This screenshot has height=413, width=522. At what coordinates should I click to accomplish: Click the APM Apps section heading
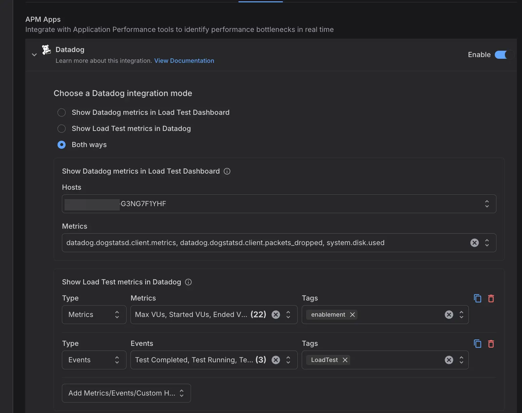click(x=43, y=19)
